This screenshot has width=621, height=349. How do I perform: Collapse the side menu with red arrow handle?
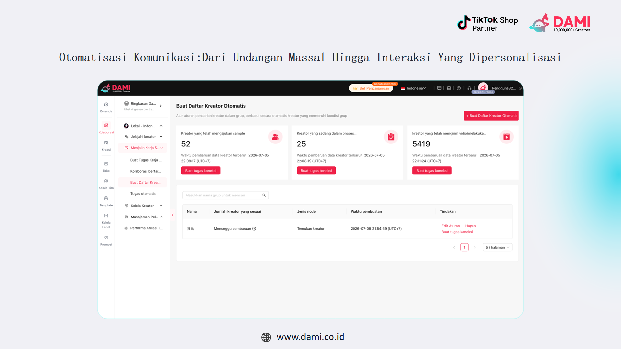[x=172, y=215]
